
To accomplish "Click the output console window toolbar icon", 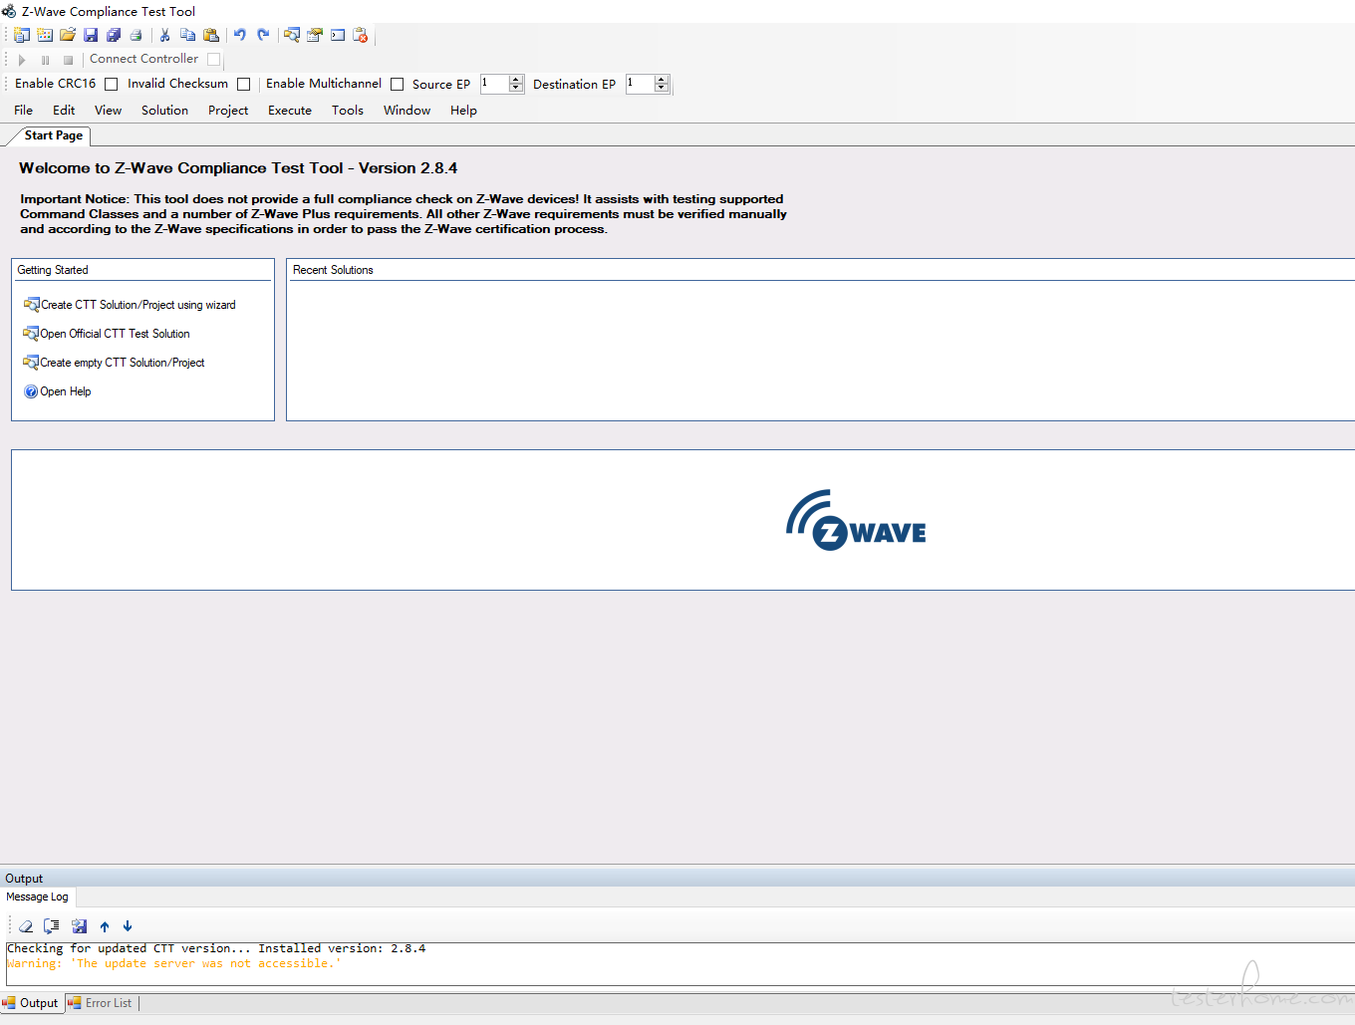I will pyautogui.click(x=338, y=35).
